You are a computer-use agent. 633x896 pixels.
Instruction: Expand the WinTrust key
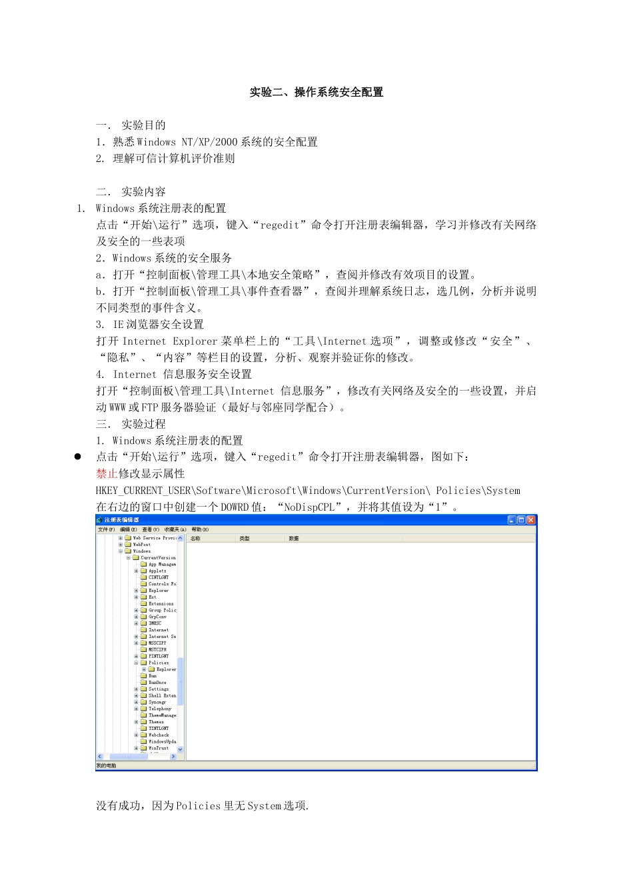pyautogui.click(x=137, y=748)
